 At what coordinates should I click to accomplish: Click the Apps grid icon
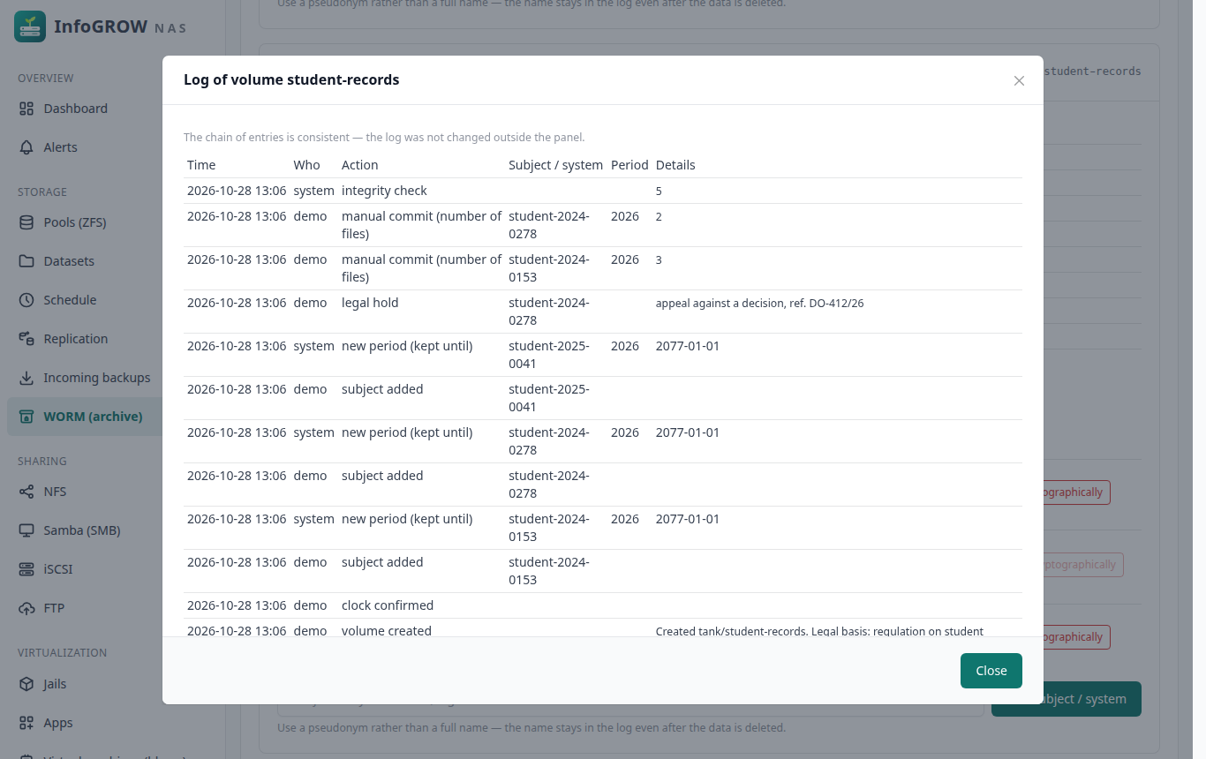pyautogui.click(x=26, y=723)
